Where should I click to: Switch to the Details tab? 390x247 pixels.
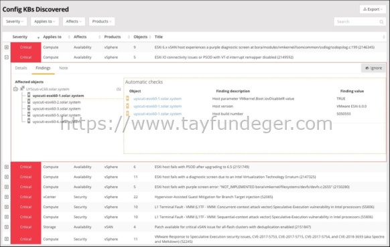coord(21,68)
